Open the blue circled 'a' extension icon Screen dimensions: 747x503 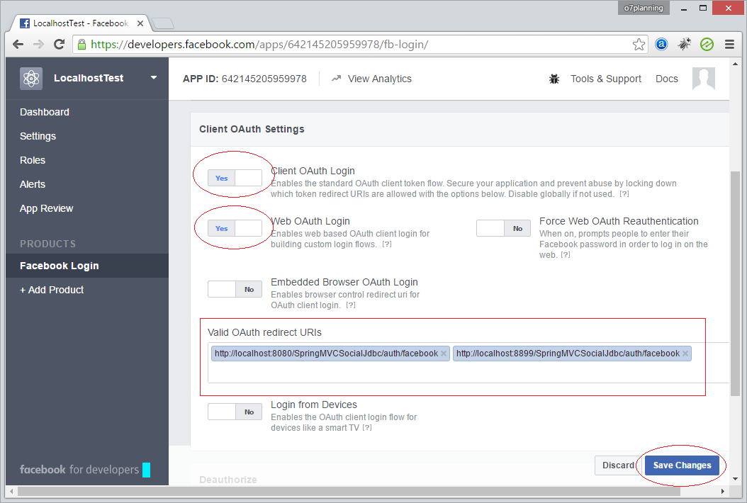click(661, 45)
